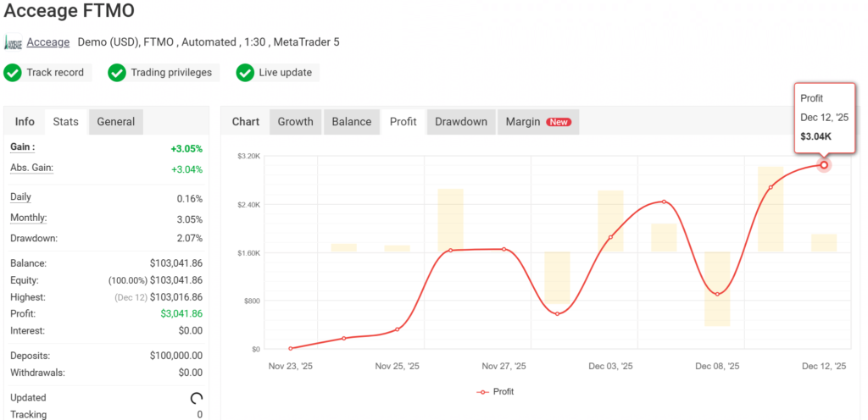The width and height of the screenshot is (868, 420).
Task: Select the Stats tab
Action: click(x=65, y=122)
